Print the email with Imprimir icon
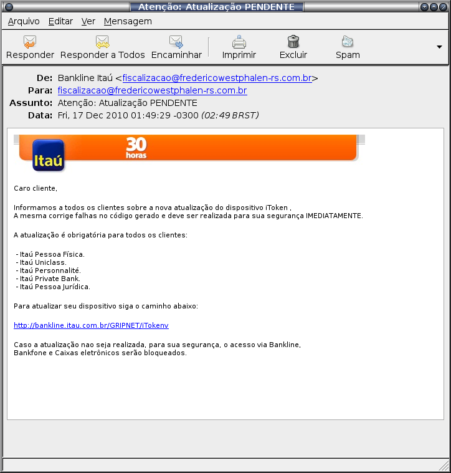The image size is (451, 473). click(239, 42)
